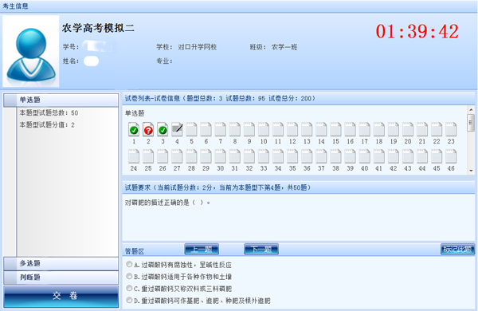
Task: Expand the 判断题 section
Action: pos(61,278)
